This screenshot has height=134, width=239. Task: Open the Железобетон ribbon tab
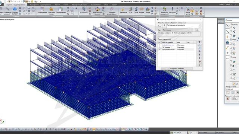pyautogui.click(x=96, y=5)
